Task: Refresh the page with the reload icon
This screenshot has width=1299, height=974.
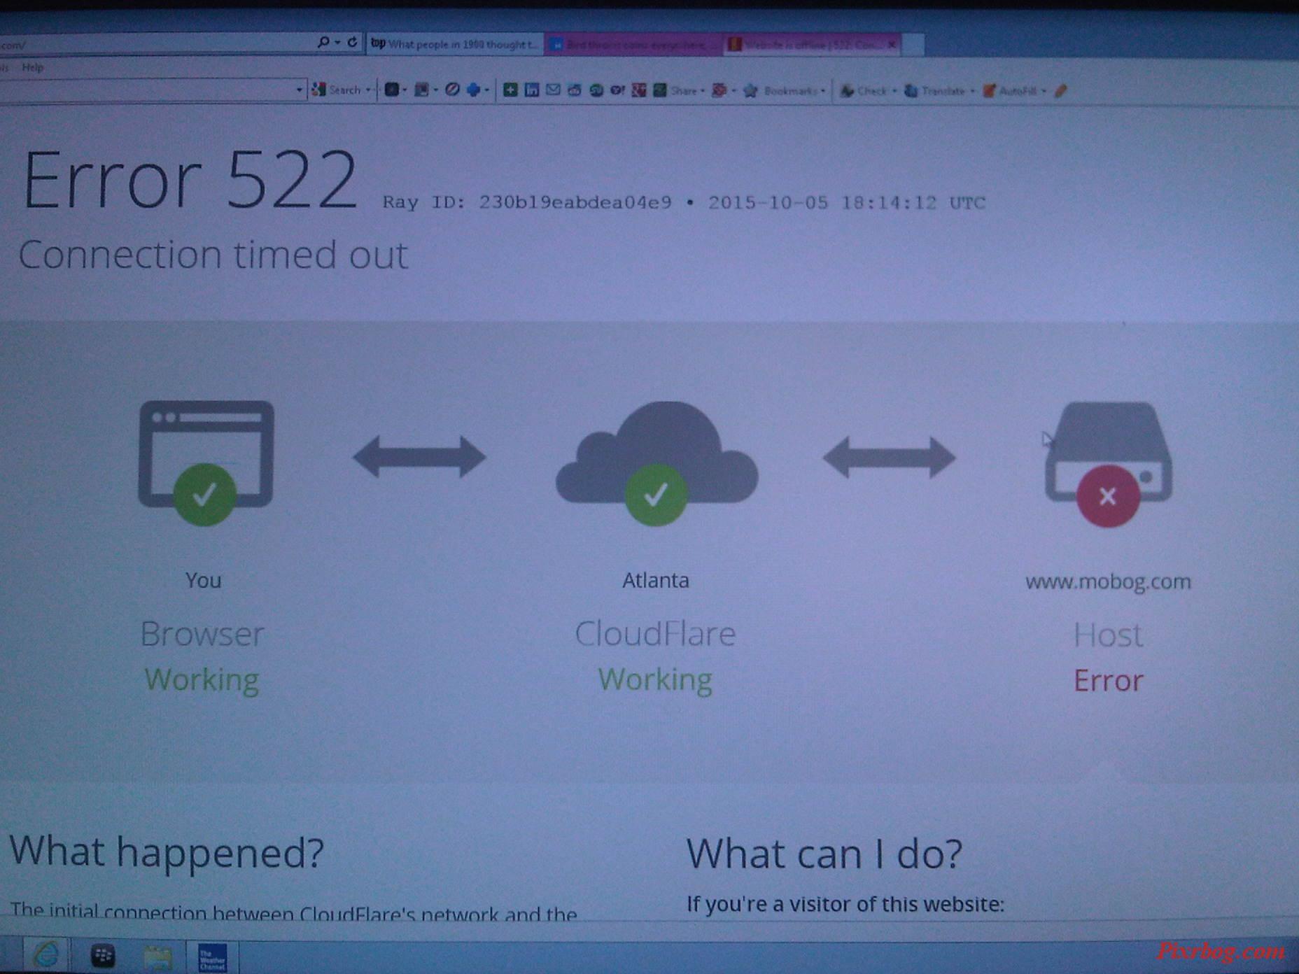Action: point(353,42)
